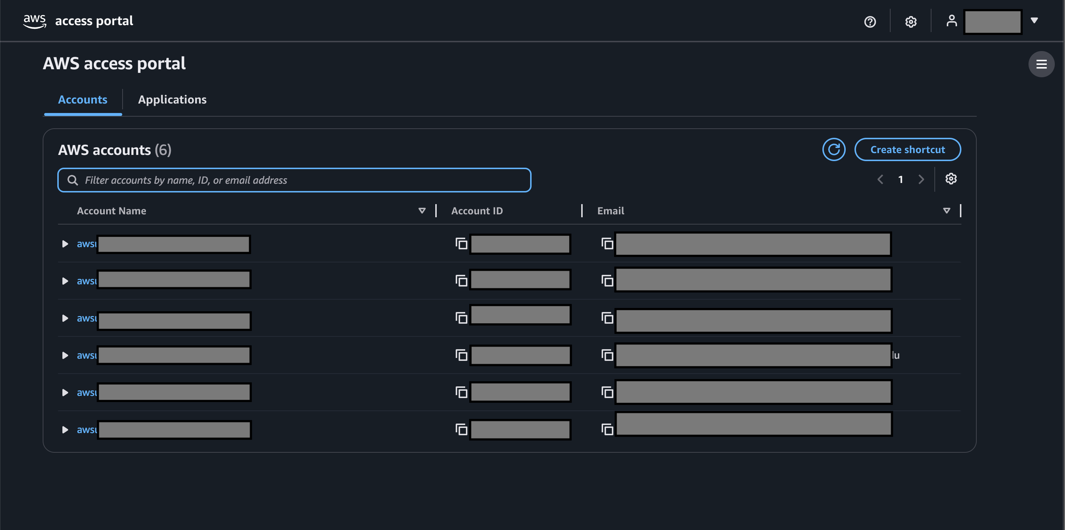
Task: Open the hamburger side panel button
Action: point(1041,64)
